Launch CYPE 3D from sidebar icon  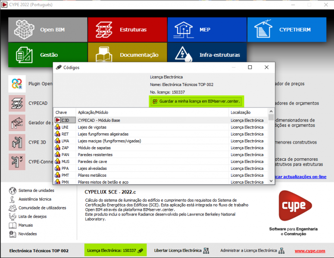pos(17,142)
